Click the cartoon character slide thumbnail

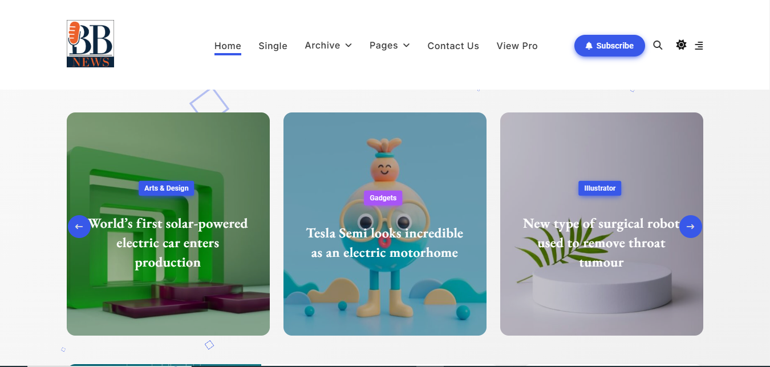(384, 297)
